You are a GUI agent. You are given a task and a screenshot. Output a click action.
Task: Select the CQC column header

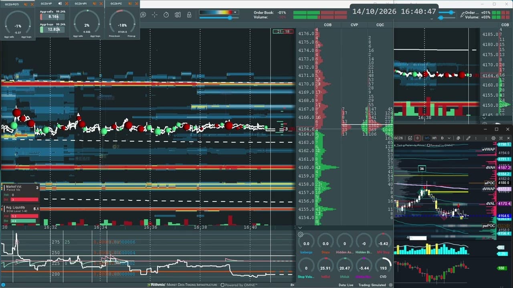click(380, 25)
